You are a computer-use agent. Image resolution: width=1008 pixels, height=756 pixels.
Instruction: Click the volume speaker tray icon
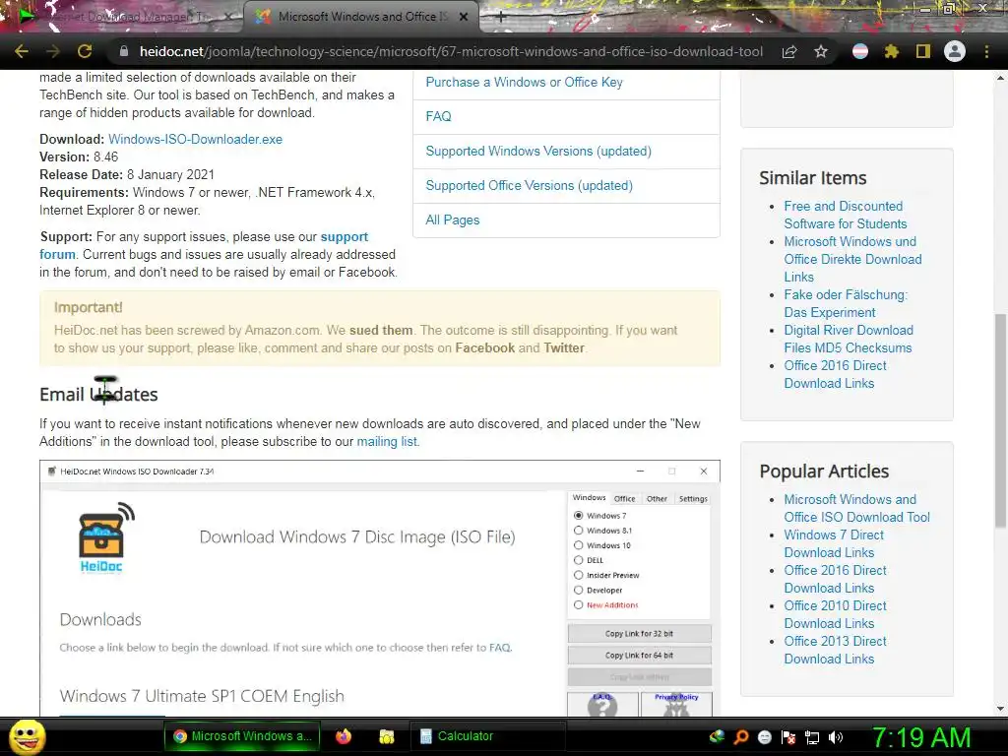click(836, 736)
